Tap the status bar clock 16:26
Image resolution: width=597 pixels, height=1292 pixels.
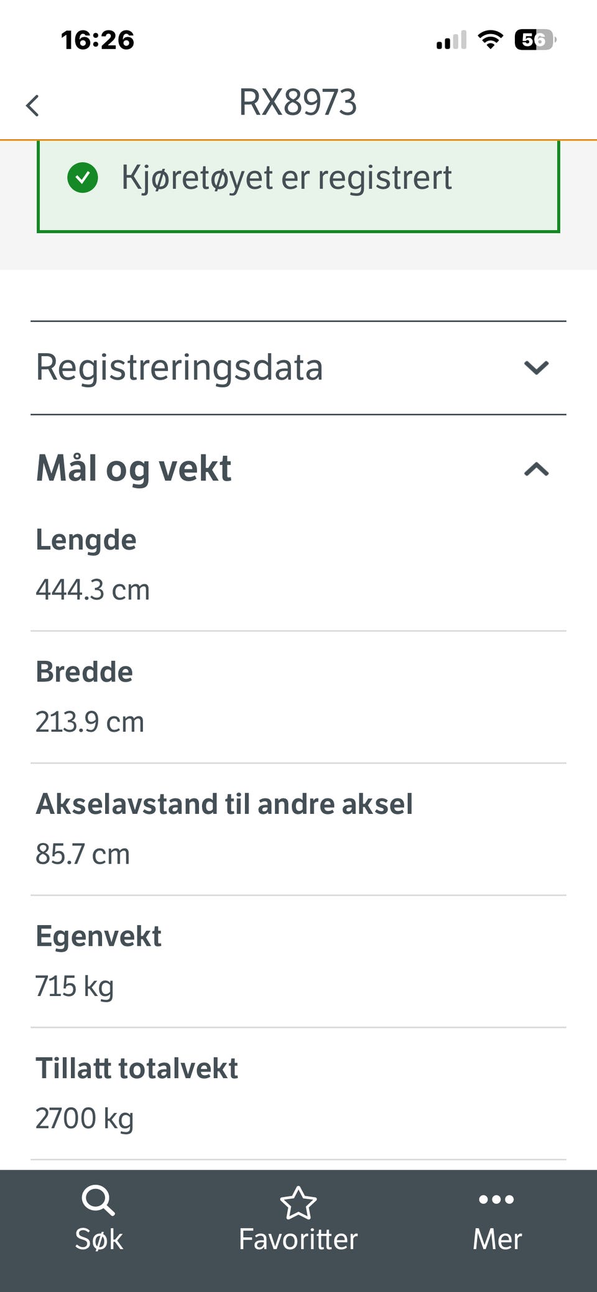pos(98,40)
